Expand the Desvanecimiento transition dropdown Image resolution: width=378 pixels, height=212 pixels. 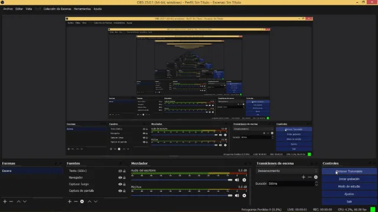[286, 171]
